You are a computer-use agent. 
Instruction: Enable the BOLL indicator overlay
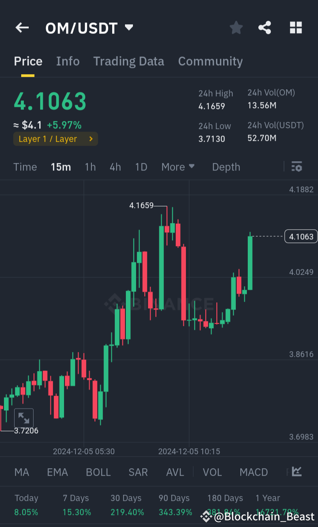(x=98, y=472)
